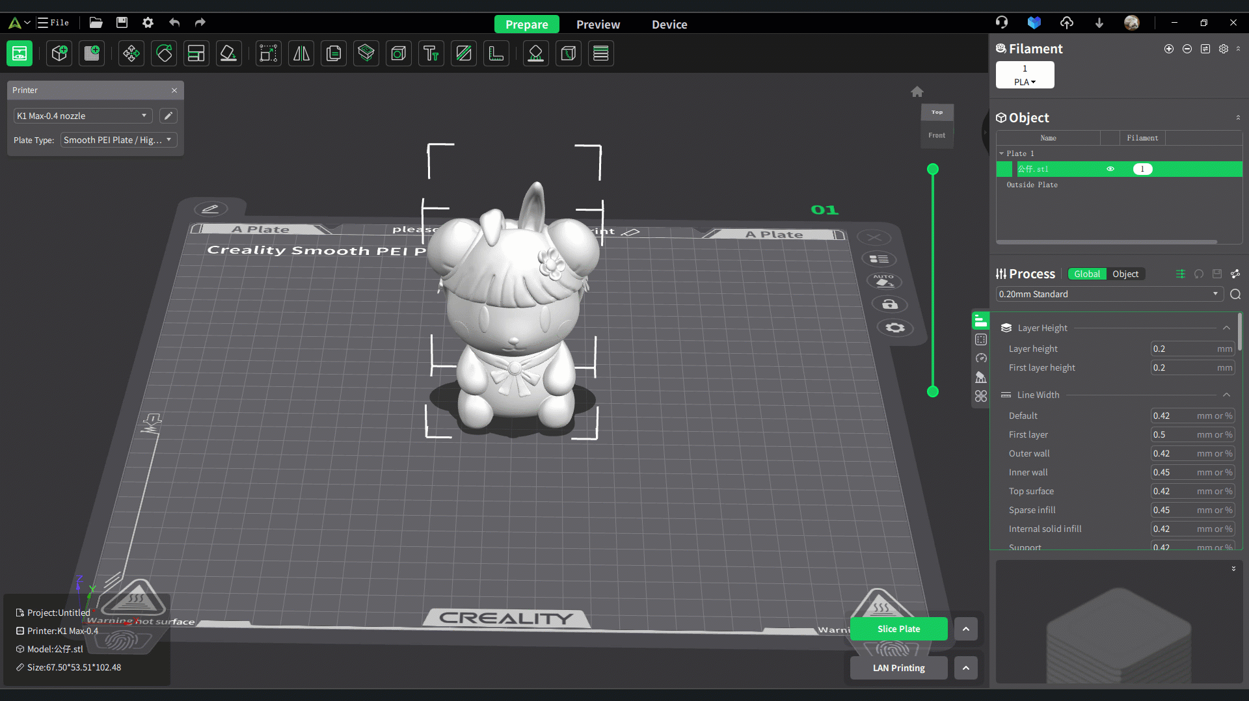Open Plate Type dropdown
This screenshot has width=1249, height=701.
[x=119, y=140]
